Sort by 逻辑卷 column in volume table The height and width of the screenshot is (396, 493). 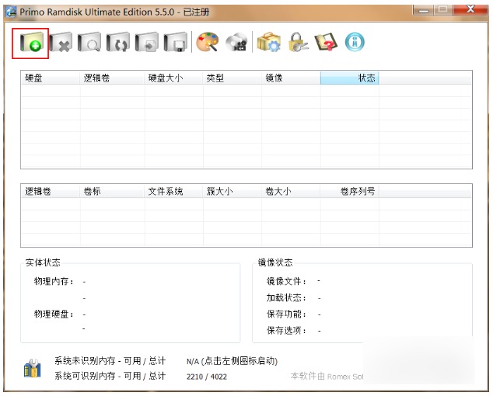pyautogui.click(x=51, y=191)
